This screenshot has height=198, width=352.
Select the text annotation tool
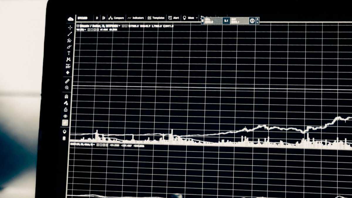[x=69, y=53]
